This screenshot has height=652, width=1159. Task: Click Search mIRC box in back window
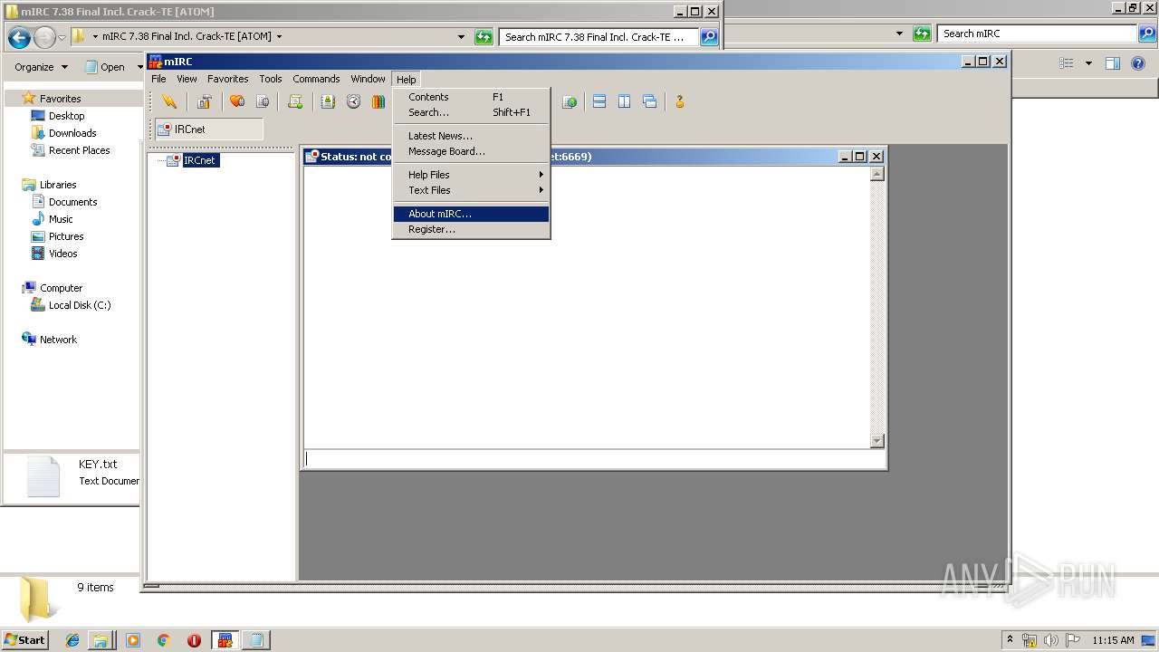(1038, 34)
